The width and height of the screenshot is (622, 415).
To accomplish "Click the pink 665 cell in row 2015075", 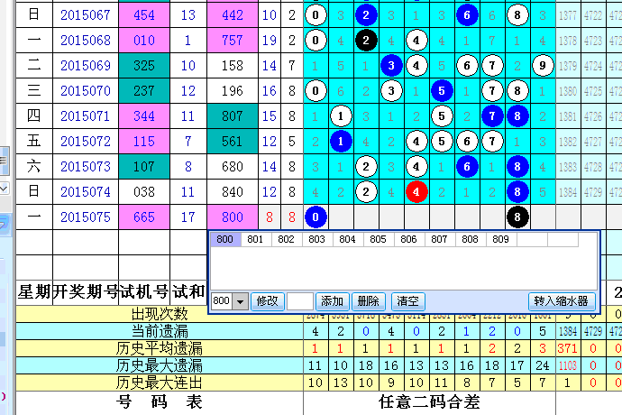I will [x=143, y=217].
